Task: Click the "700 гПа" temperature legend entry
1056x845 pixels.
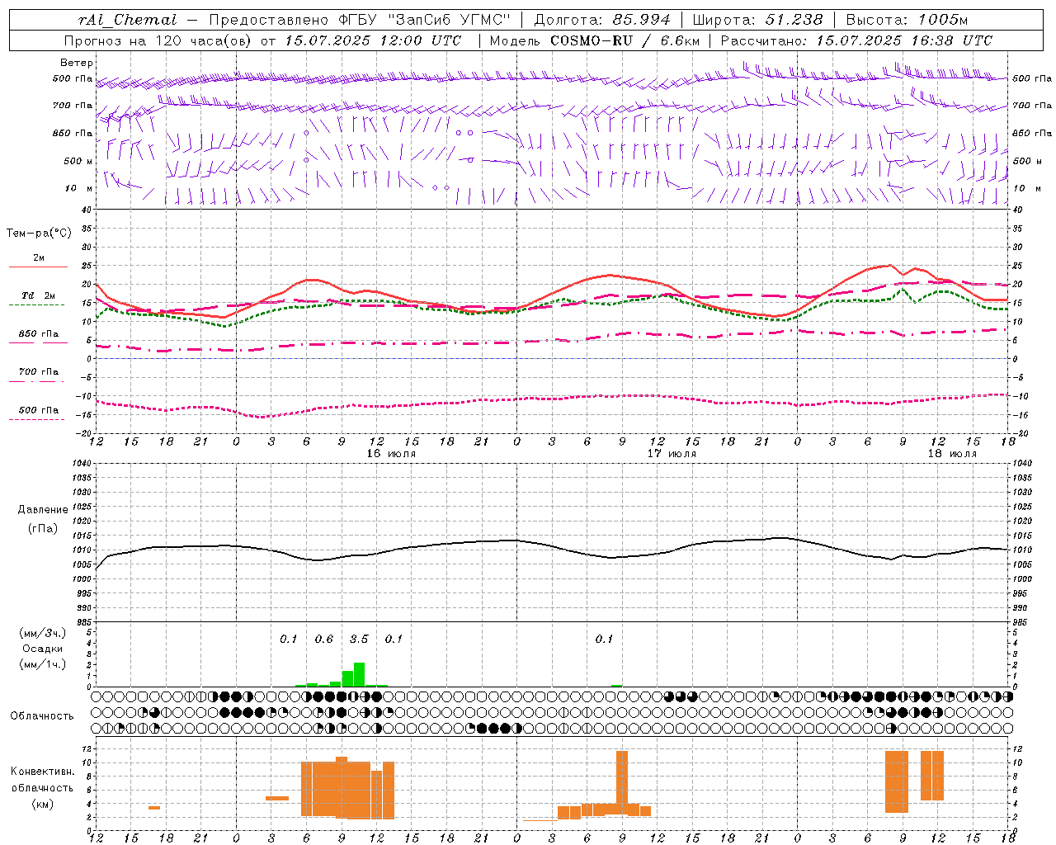Action: coord(38,372)
